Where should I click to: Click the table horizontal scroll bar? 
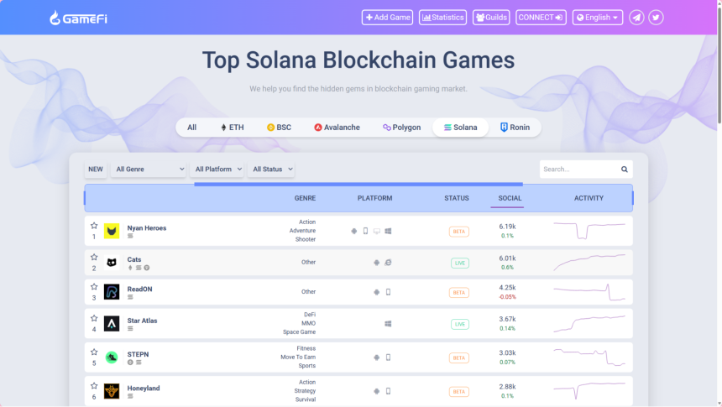click(x=358, y=184)
